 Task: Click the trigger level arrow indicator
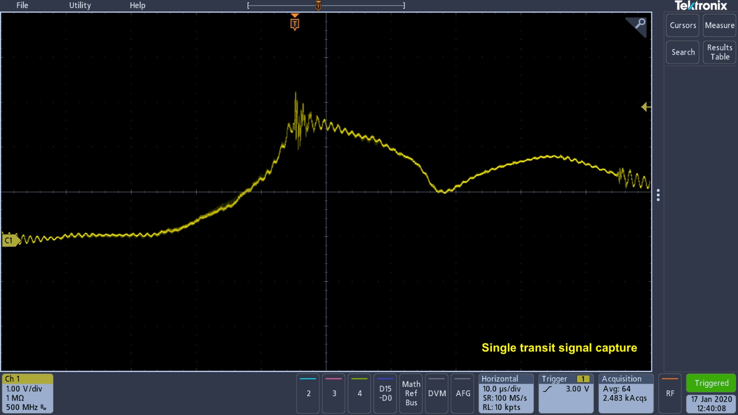click(x=646, y=107)
